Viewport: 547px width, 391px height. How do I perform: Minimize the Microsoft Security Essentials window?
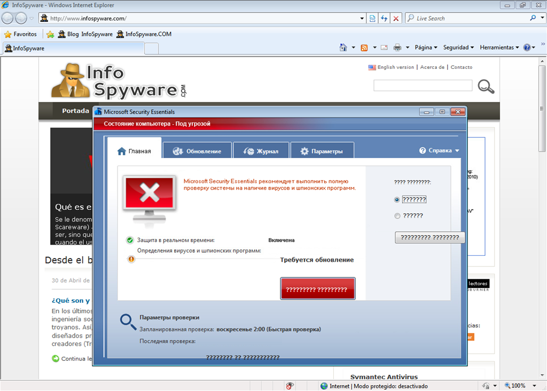point(426,112)
